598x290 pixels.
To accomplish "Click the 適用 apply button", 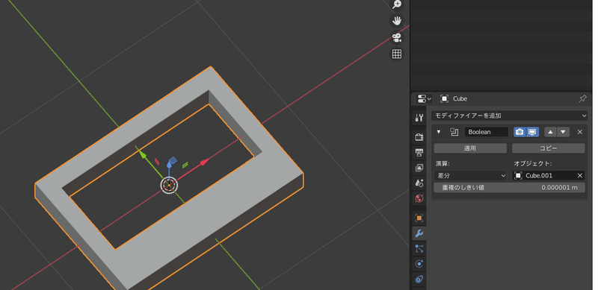I will tap(470, 148).
